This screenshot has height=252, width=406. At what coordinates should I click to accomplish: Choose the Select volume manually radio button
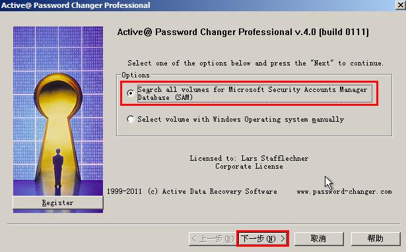point(131,119)
